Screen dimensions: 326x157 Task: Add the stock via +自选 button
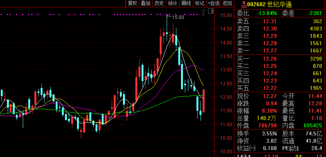pos(213,3)
